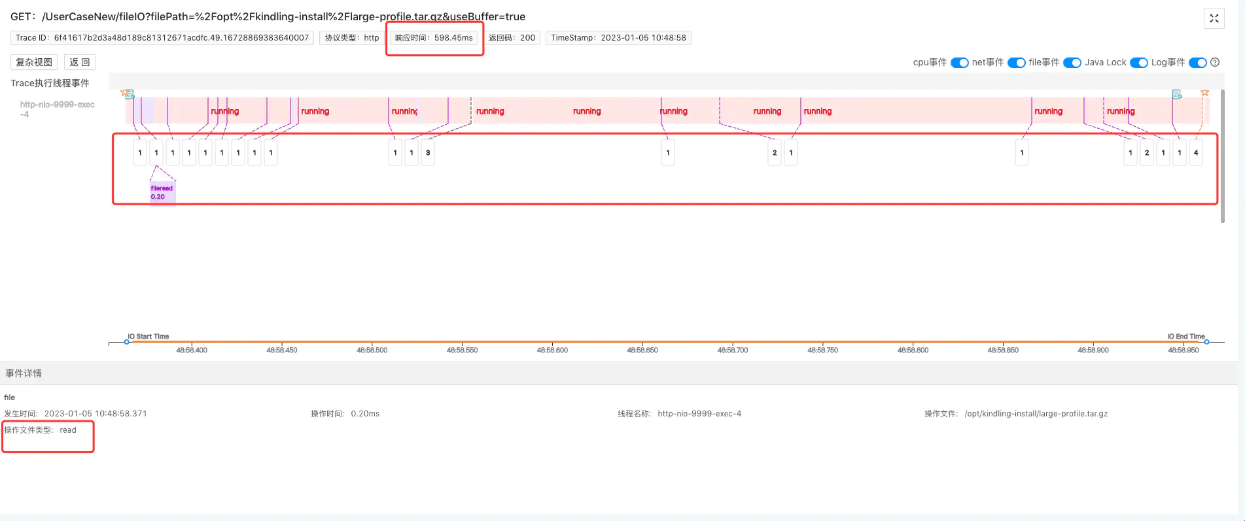Toggle the Java Lock switch
Screen dimensions: 1245x521
1138,63
